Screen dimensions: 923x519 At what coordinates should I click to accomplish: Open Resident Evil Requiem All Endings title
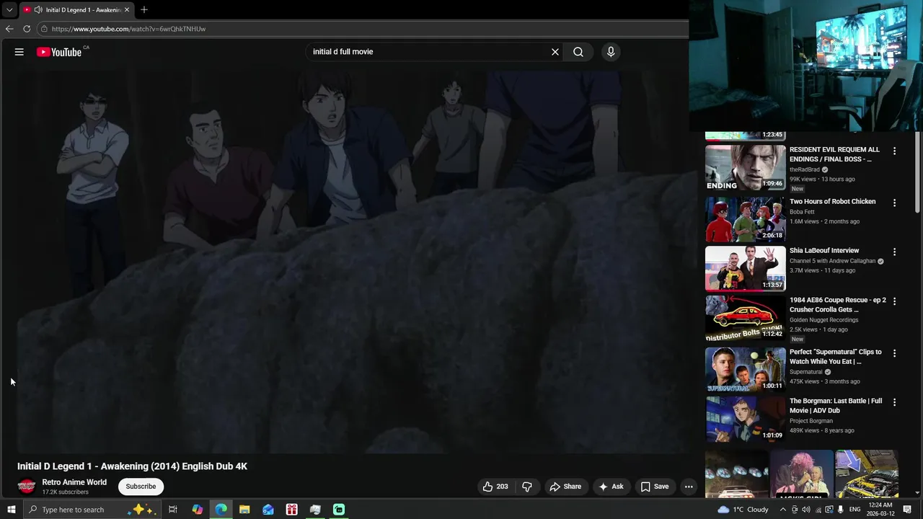(x=835, y=154)
